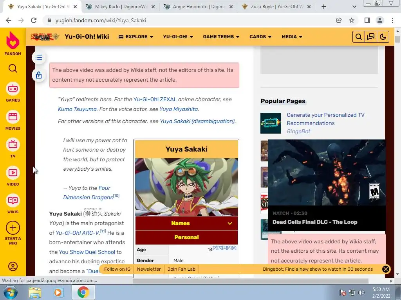This screenshot has width=401, height=300.
Task: Expand the Media dropdown menu
Action: (292, 37)
